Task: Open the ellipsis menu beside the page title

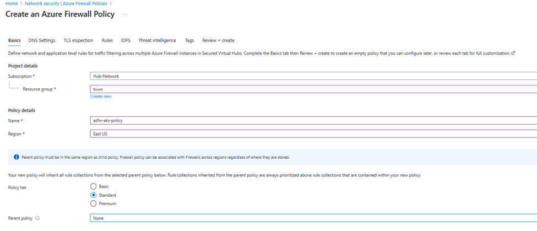Action: point(125,15)
